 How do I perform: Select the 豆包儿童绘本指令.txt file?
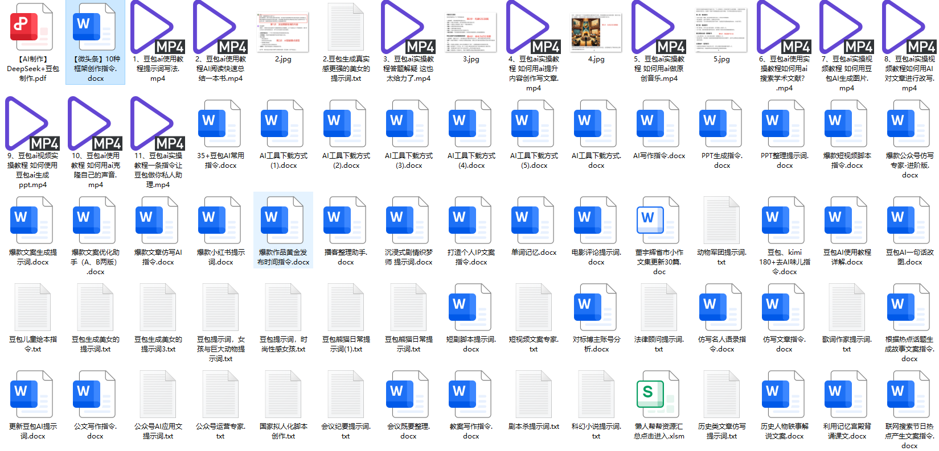pos(32,308)
